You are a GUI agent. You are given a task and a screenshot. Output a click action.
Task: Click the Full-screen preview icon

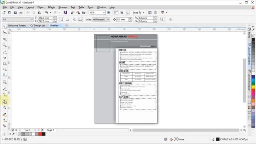[108, 12]
